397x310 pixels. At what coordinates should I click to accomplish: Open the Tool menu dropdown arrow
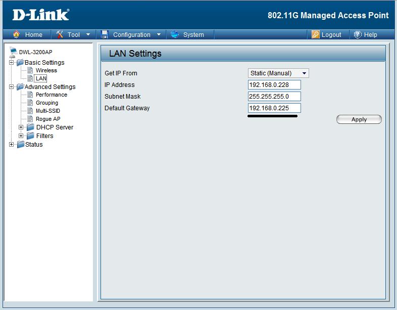tap(88, 34)
